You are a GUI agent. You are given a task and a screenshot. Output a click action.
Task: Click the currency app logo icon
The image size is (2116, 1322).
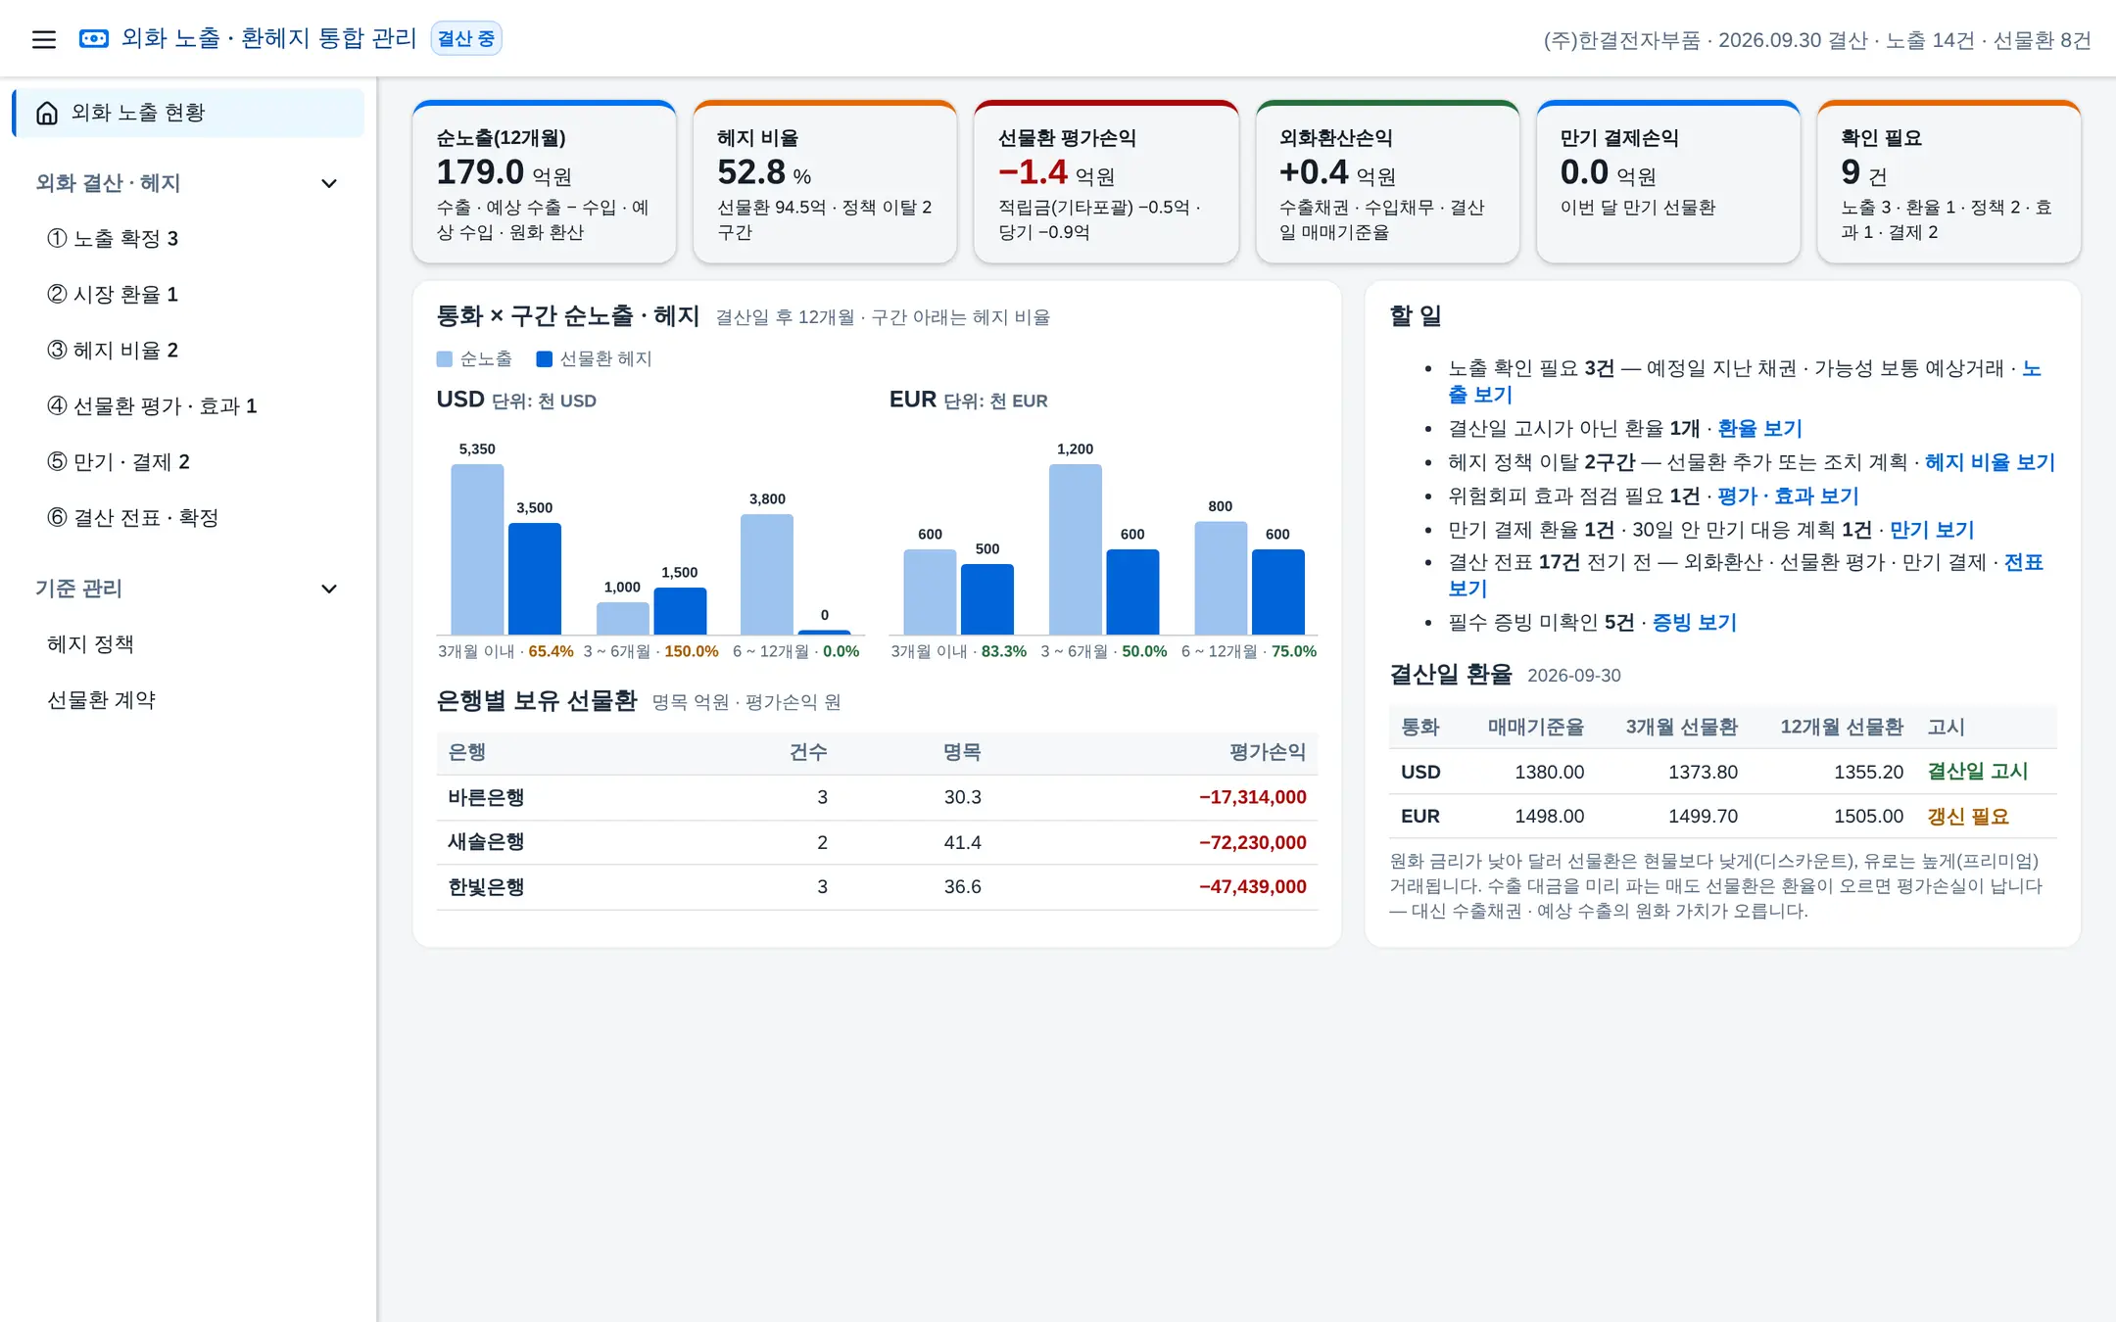(94, 39)
